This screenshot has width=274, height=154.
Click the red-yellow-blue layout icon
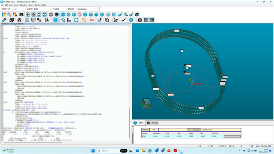(4, 15)
